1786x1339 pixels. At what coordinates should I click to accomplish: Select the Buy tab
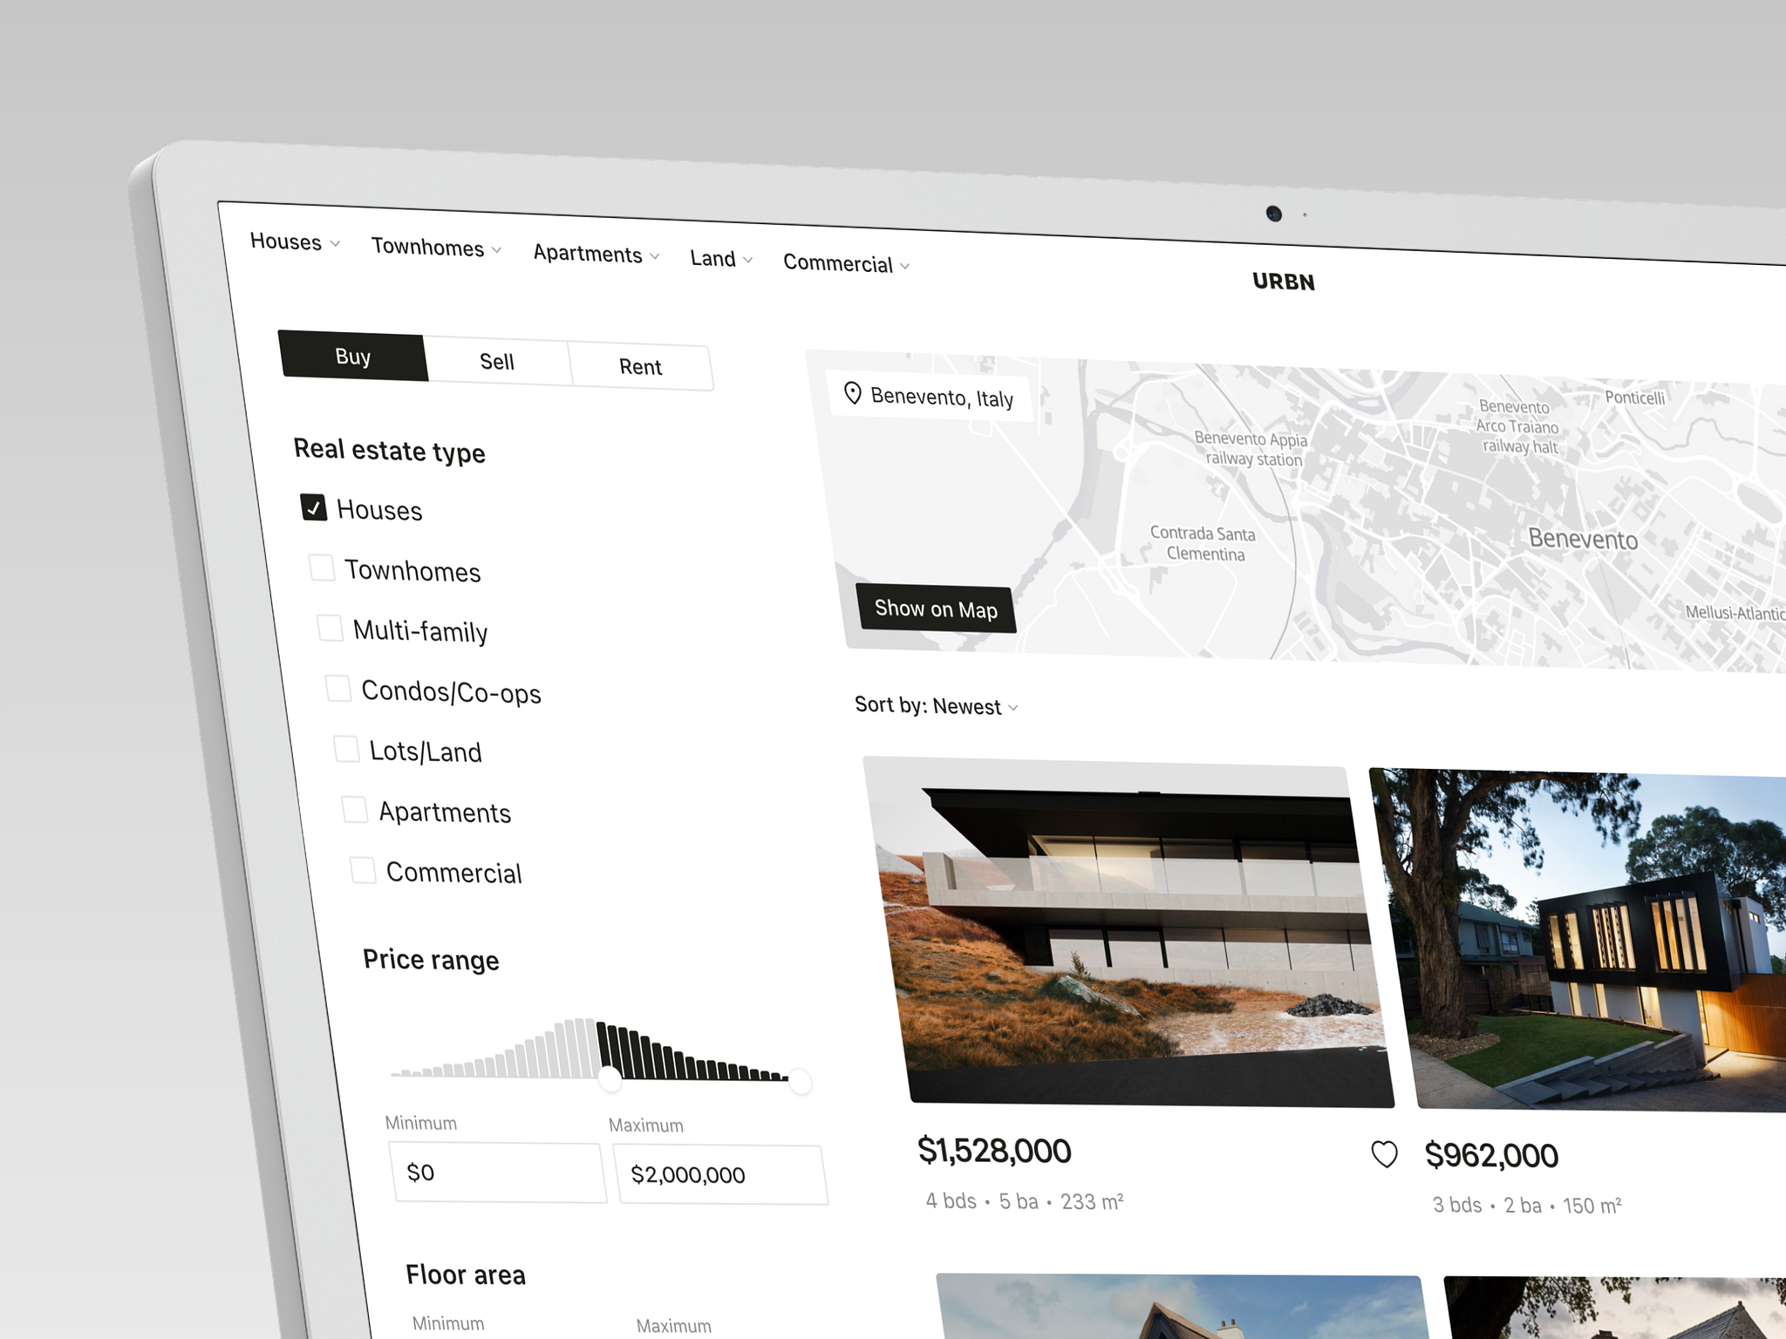[353, 356]
